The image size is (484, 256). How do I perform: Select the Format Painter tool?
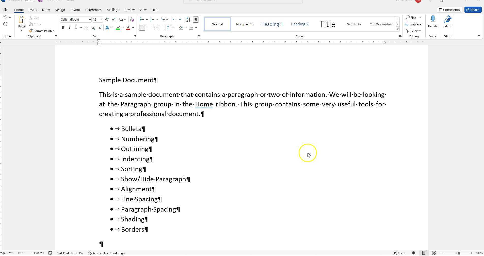coord(41,31)
